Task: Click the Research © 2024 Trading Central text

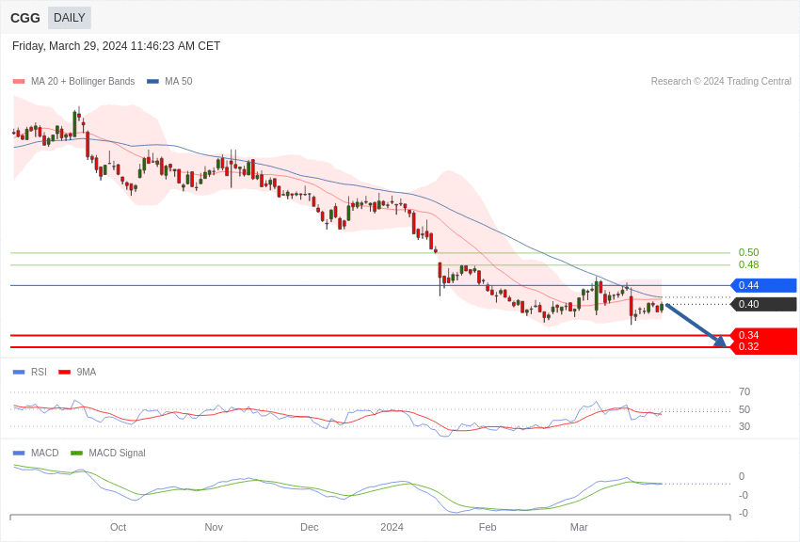Action: pos(721,82)
